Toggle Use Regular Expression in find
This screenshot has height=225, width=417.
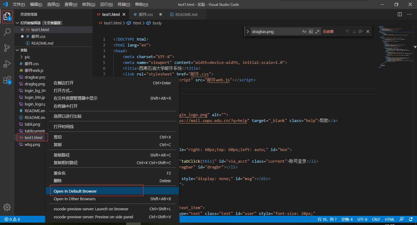click(318, 31)
